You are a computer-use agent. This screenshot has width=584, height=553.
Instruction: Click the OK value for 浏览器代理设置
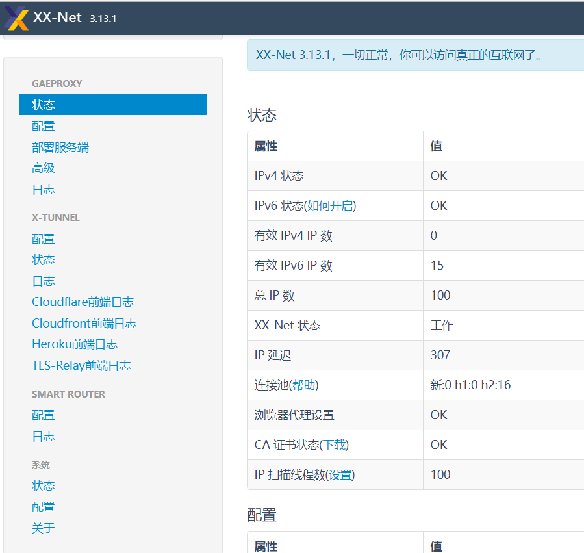438,415
